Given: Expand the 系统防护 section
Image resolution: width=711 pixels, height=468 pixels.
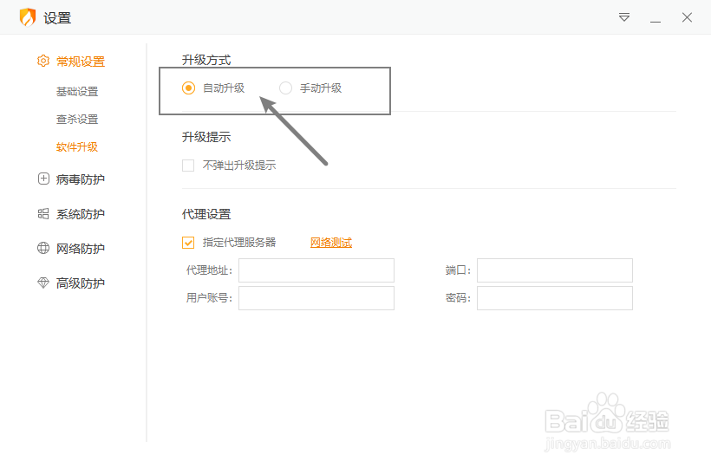Looking at the screenshot, I should pos(80,214).
